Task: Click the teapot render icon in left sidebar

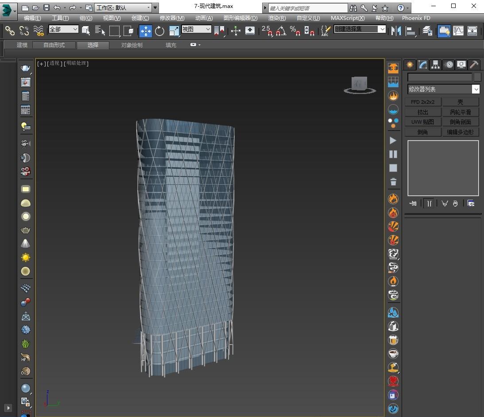Action: 26,68
